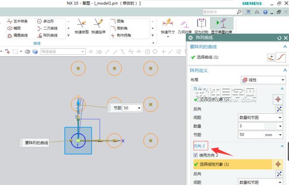Choose the 制作拐角 make corner tool
289x185 pixels.
click(121, 35)
